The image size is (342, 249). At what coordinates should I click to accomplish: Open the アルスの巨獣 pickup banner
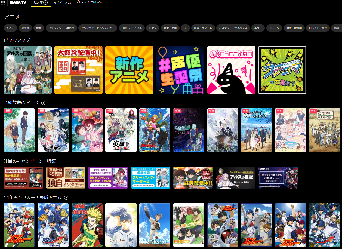(27, 70)
